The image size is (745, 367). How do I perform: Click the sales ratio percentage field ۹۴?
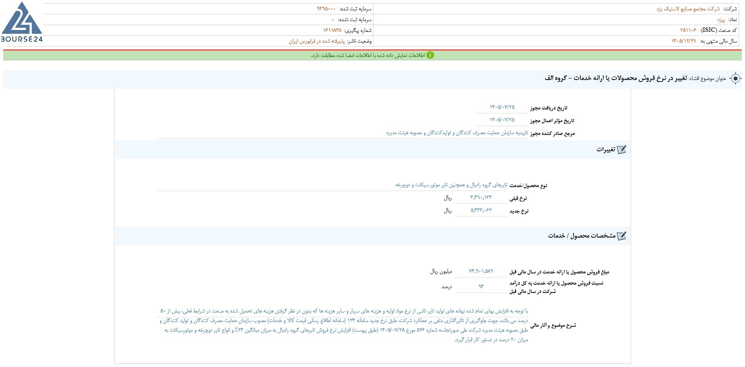click(481, 287)
